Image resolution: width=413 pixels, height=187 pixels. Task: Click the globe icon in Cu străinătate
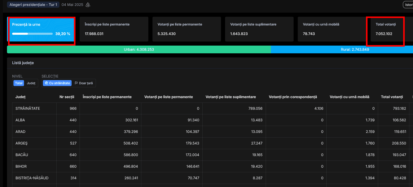click(x=47, y=83)
